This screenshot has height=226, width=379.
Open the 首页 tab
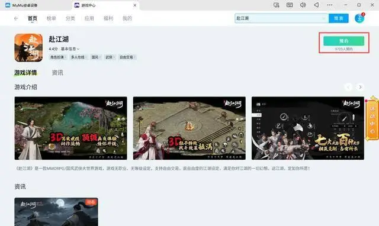click(x=33, y=18)
